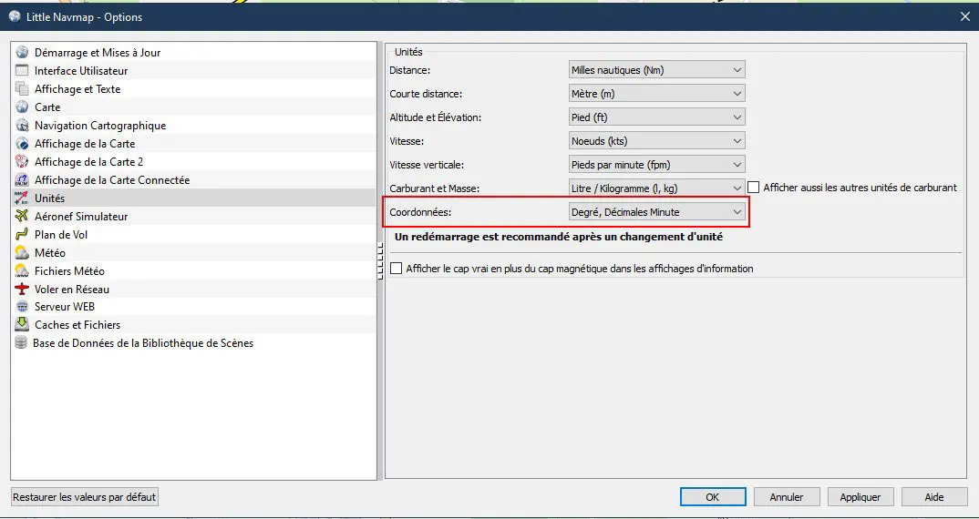979x519 pixels.
Task: Select the Interface Utilisateur window icon
Action: (x=23, y=70)
